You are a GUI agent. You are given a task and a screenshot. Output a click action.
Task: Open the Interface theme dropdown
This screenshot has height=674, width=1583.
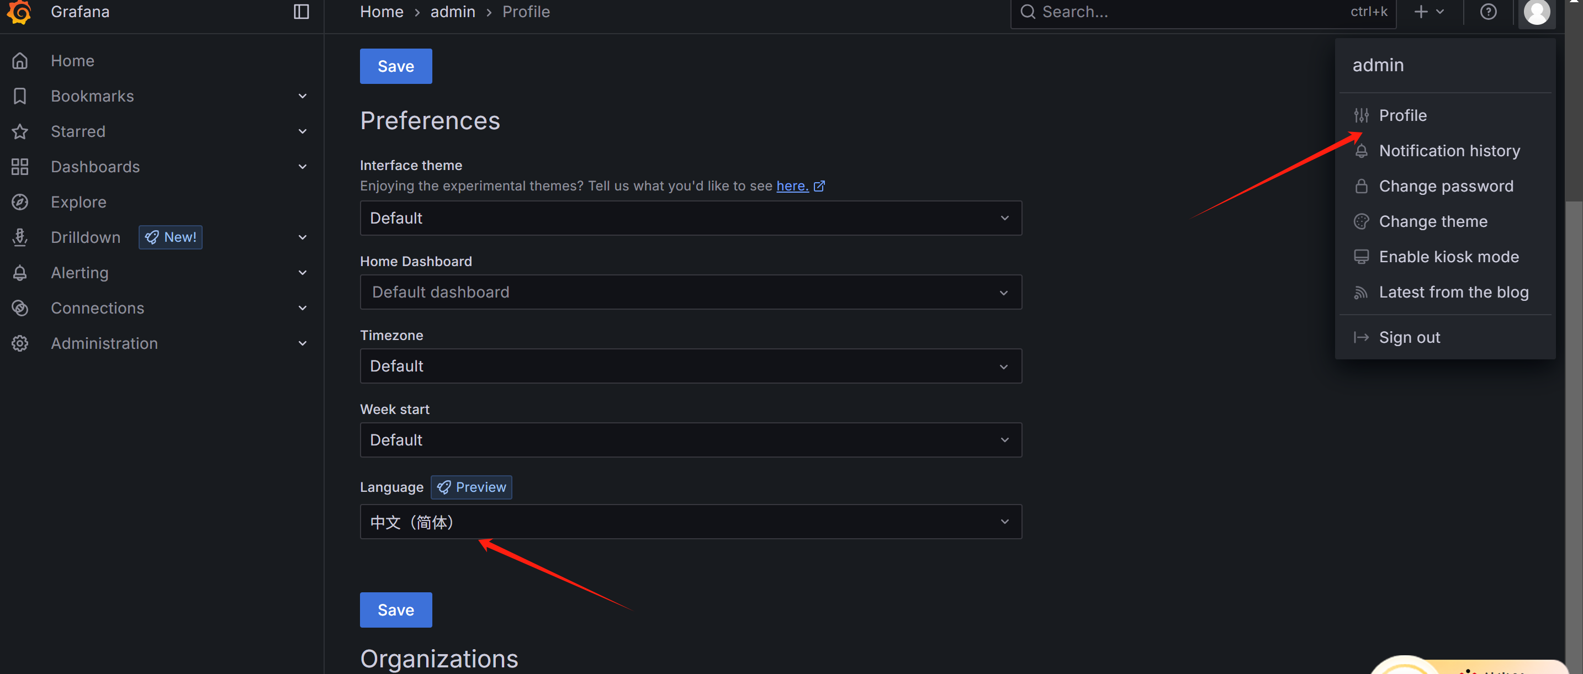pyautogui.click(x=690, y=218)
